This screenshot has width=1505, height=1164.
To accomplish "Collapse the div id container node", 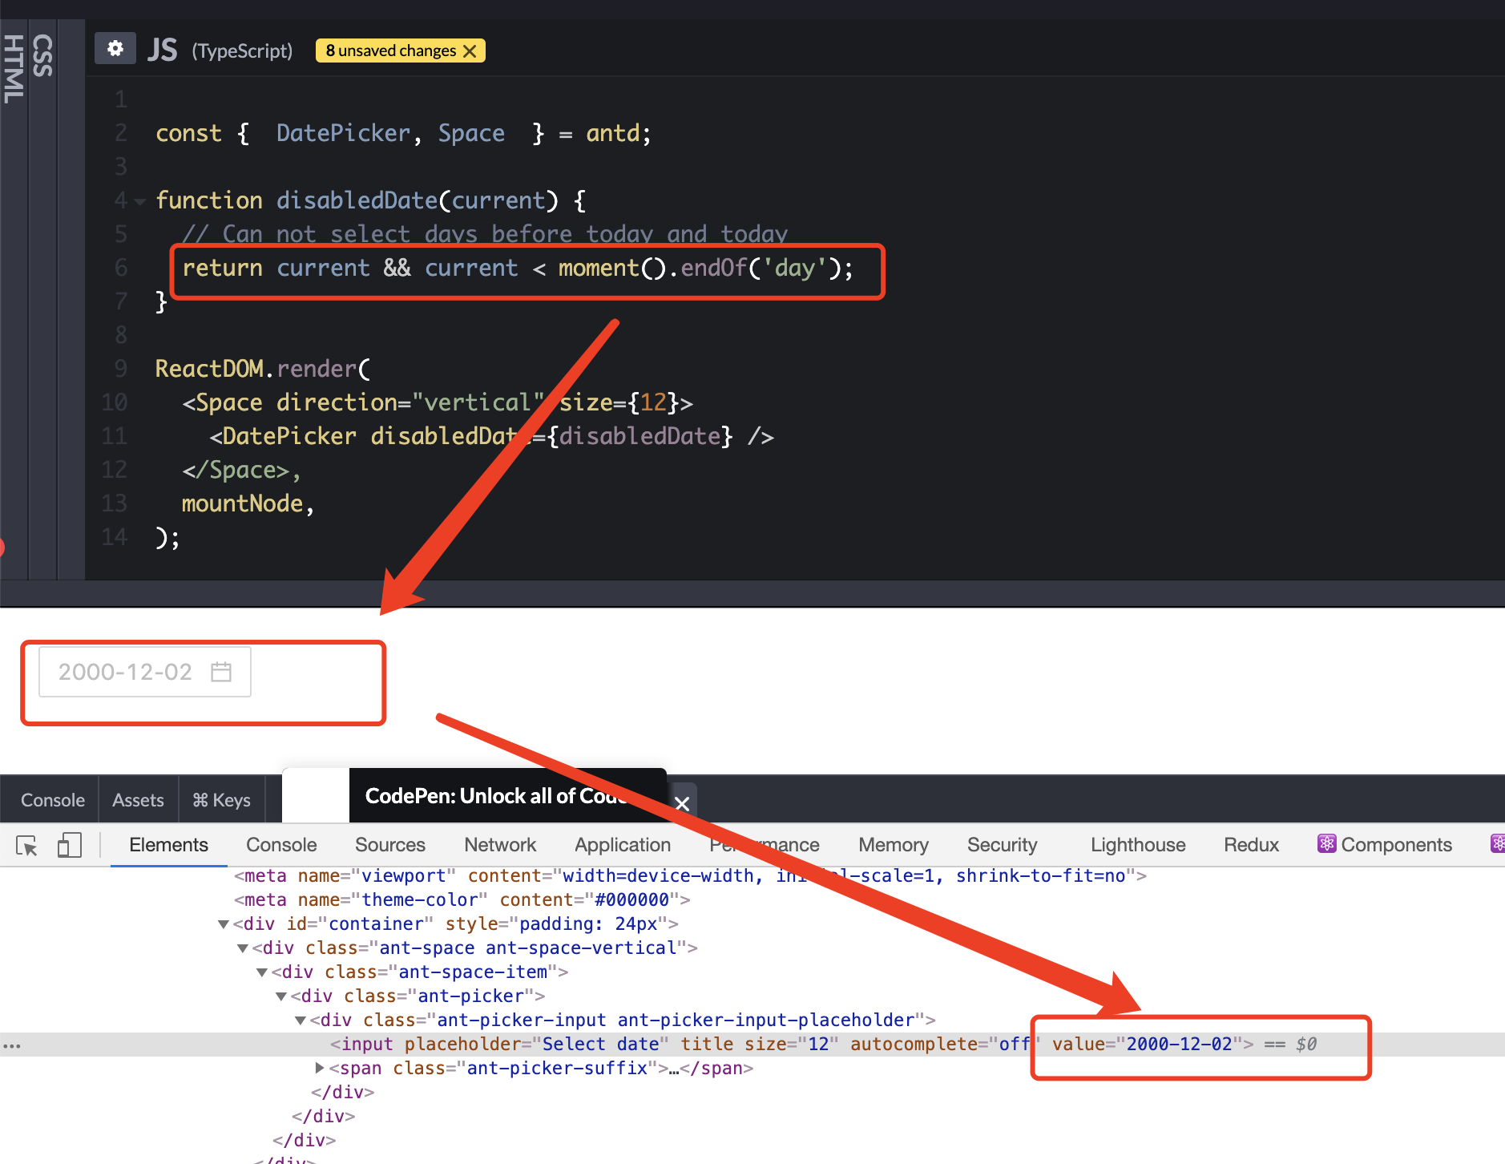I will [224, 924].
